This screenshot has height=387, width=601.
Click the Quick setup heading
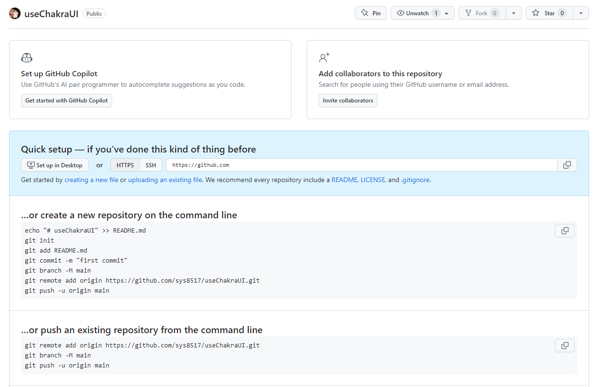pos(138,149)
